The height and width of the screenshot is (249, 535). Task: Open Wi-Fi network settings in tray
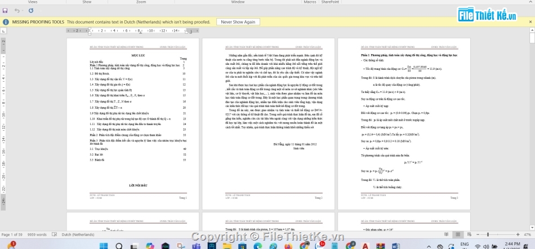(x=478, y=247)
